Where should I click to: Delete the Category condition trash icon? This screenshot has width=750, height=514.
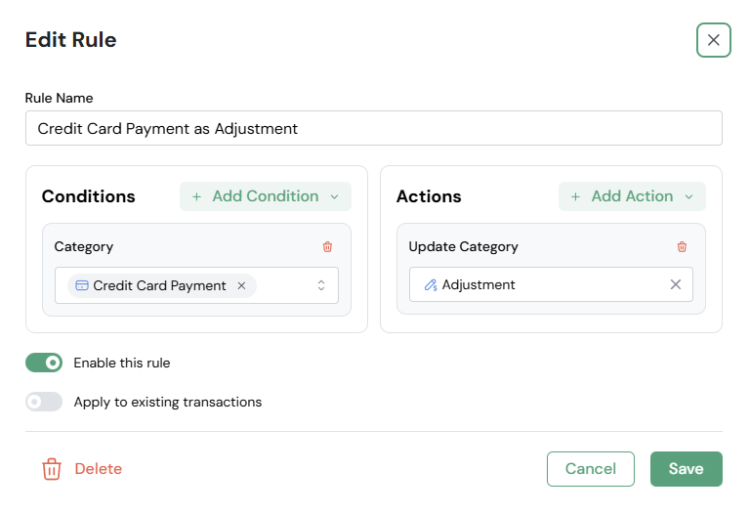327,247
